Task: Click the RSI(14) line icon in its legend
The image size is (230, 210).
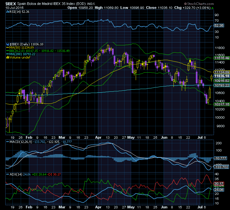Action: pos(8,12)
